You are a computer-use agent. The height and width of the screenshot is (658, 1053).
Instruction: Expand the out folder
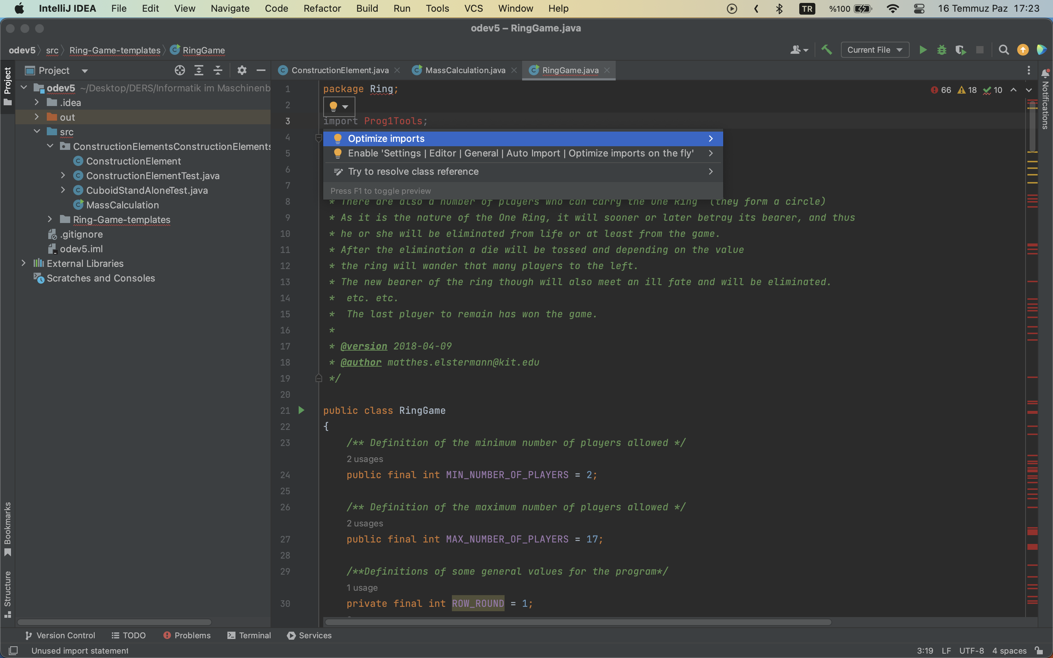[37, 117]
